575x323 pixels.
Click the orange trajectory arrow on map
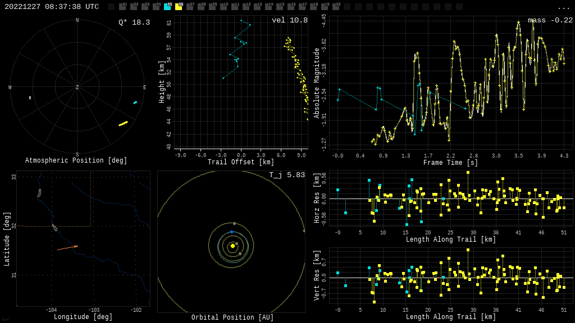point(67,247)
